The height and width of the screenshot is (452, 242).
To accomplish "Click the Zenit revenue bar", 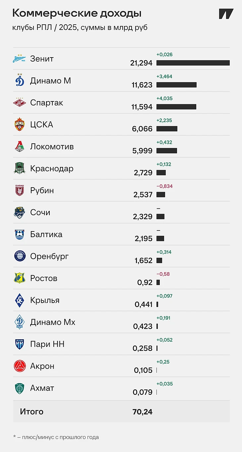I will (x=193, y=63).
